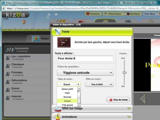Open the Yiggivoo unicode font dropdown

[85, 73]
